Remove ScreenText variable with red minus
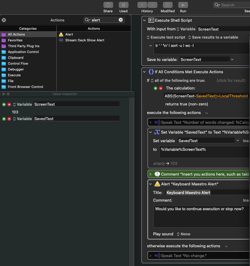Image resolution: width=250 pixels, height=266 pixels. point(9,104)
